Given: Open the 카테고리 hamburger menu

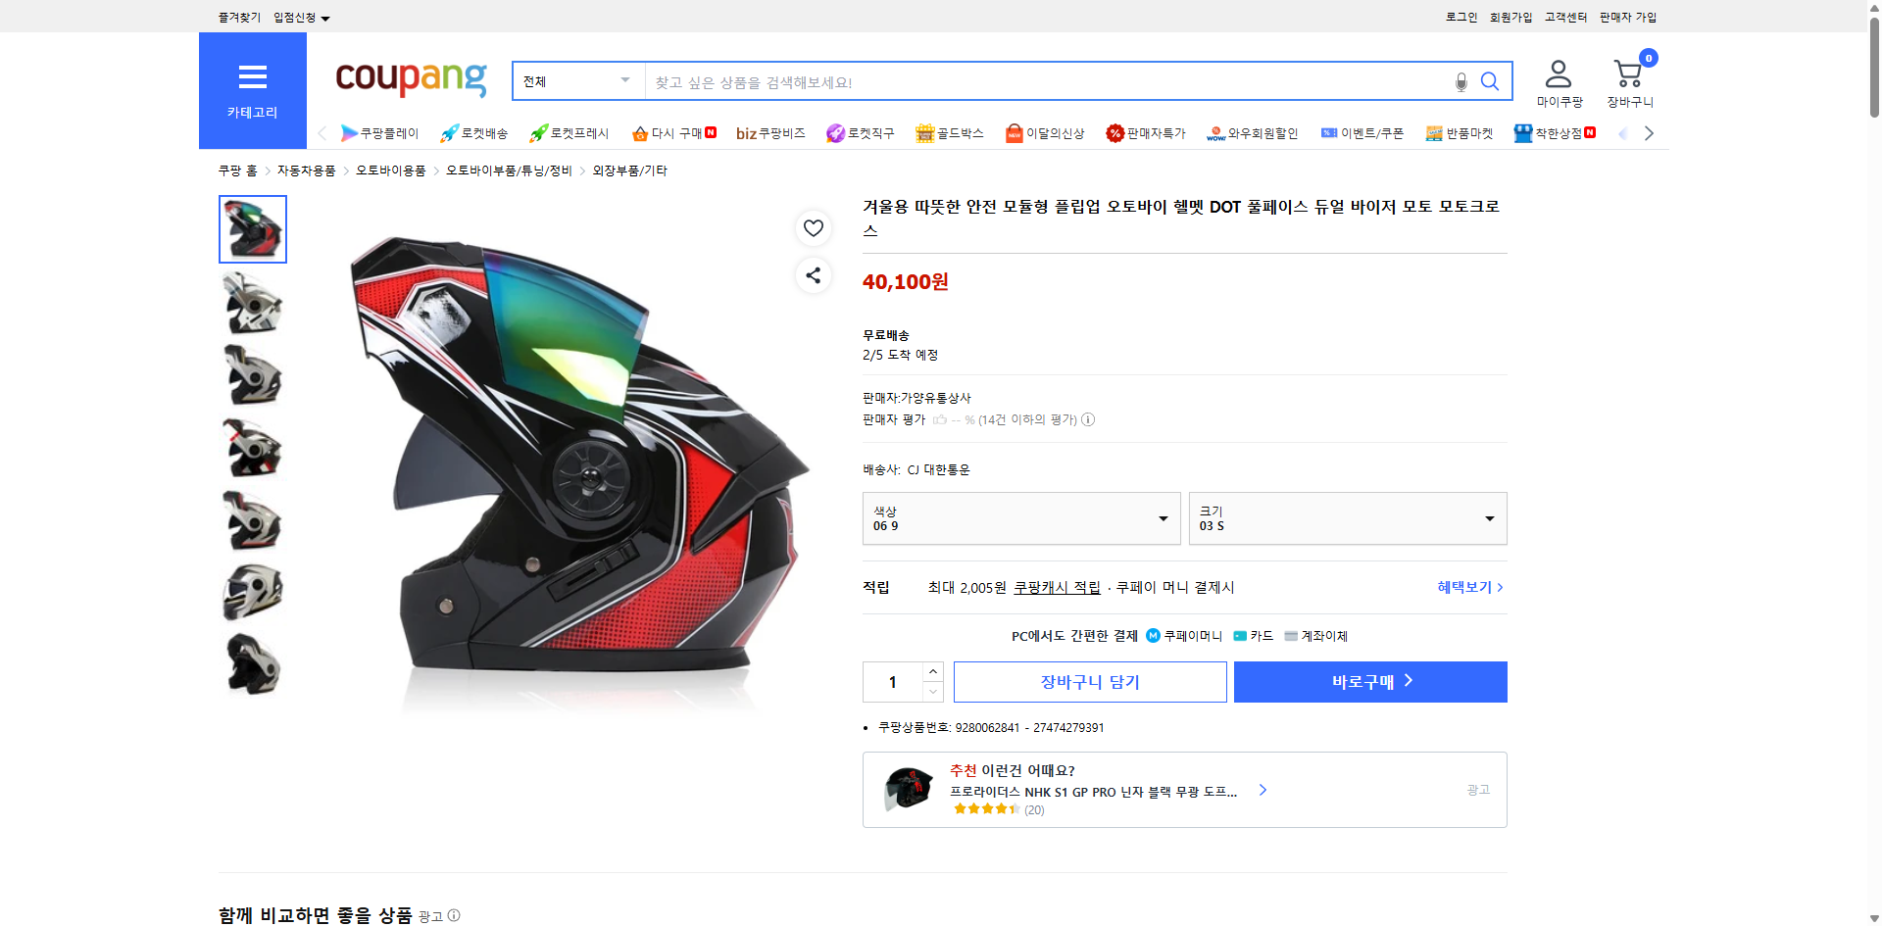Looking at the screenshot, I should pyautogui.click(x=252, y=77).
